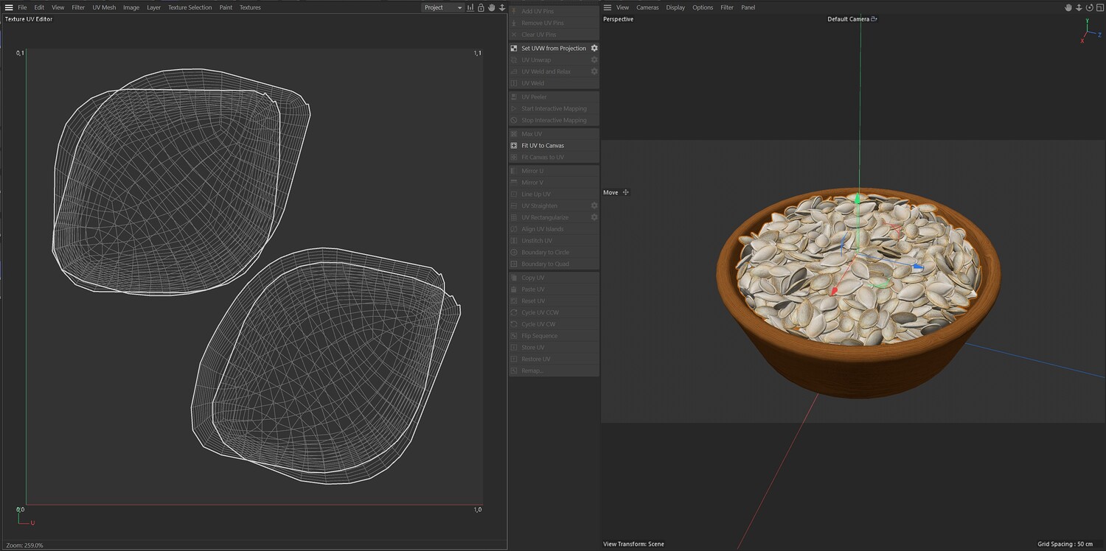Click the green Y-axis gizmo handle
Screen dimensions: 1106x551
pyautogui.click(x=858, y=198)
